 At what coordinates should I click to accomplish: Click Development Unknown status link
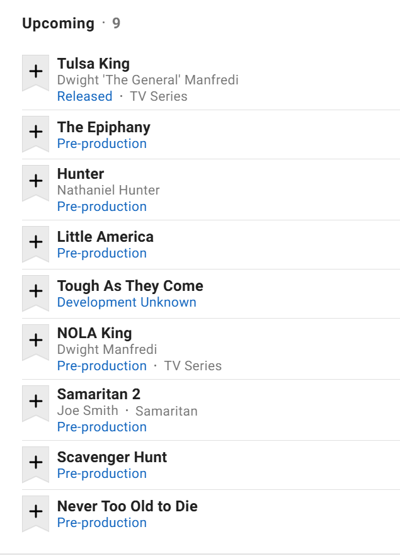(127, 302)
